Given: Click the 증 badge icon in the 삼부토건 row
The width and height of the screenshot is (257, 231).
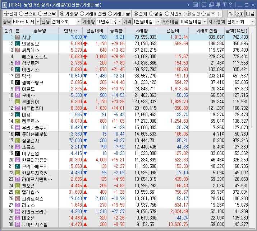Looking at the screenshot, I should [18, 63].
